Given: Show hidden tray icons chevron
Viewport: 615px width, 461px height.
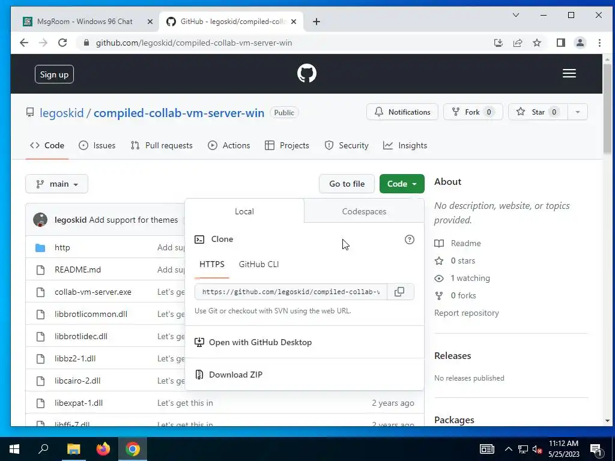Looking at the screenshot, I should click(508, 449).
